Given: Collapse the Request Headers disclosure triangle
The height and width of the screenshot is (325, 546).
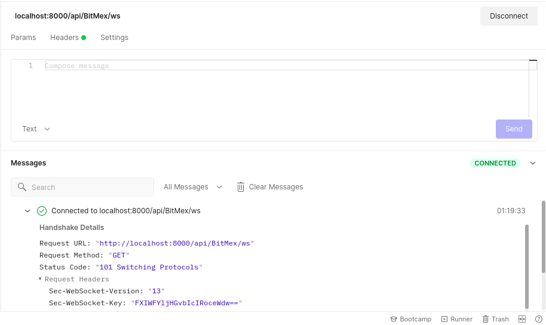Looking at the screenshot, I should pos(40,278).
